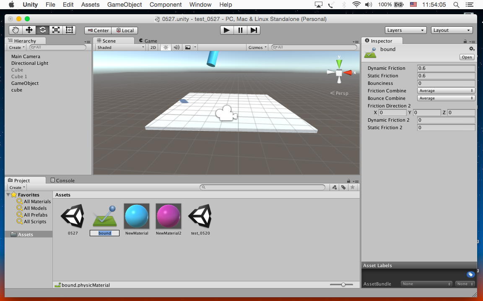Open Friction Combine dropdown
This screenshot has width=483, height=301.
[446, 91]
